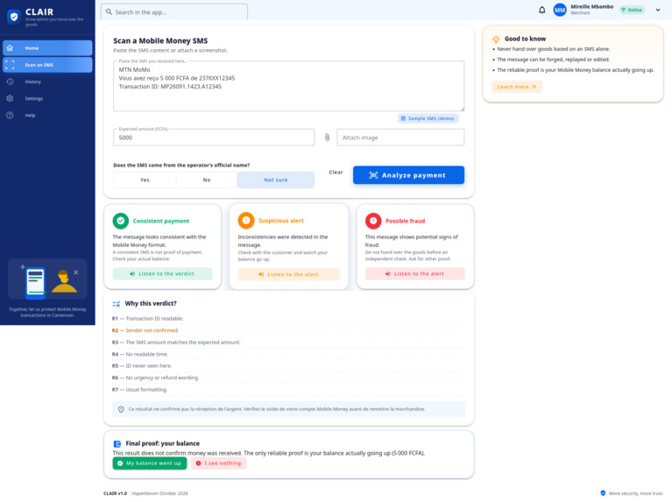
Task: Click footer shield More security icon
Action: tap(603, 493)
